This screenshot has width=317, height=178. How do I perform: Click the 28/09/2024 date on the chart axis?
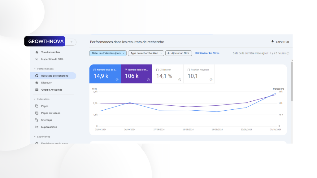[x=188, y=129]
